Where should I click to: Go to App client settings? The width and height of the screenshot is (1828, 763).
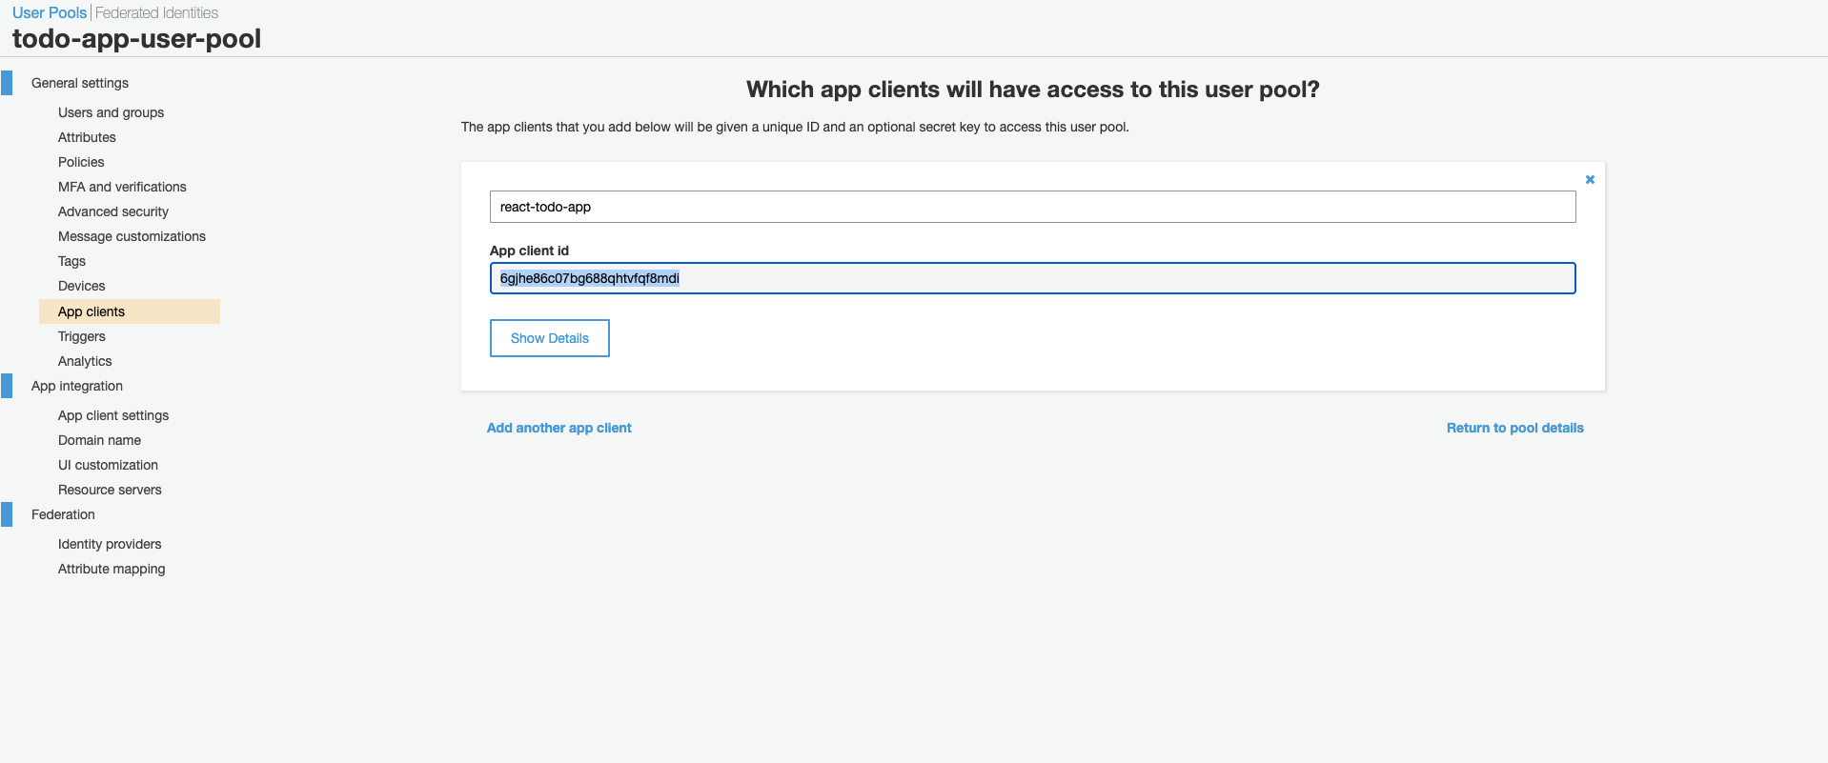pyautogui.click(x=113, y=415)
